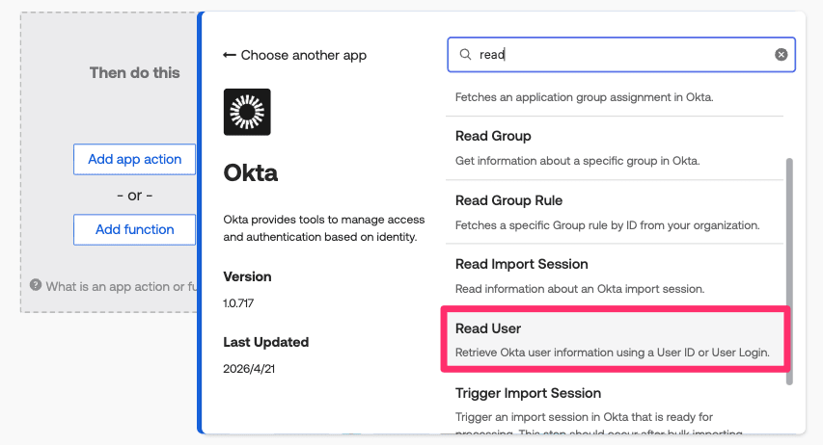Pick the Read Import Session action
This screenshot has width=823, height=445.
[615, 275]
